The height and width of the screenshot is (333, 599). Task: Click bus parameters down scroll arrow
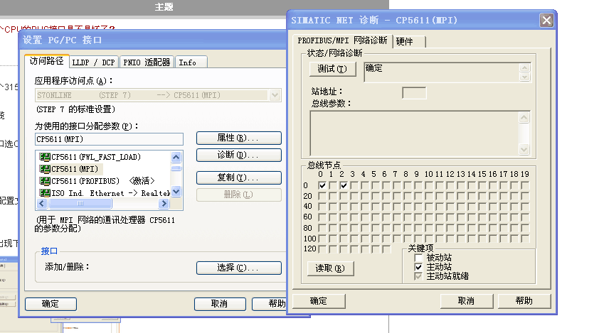pos(524,150)
